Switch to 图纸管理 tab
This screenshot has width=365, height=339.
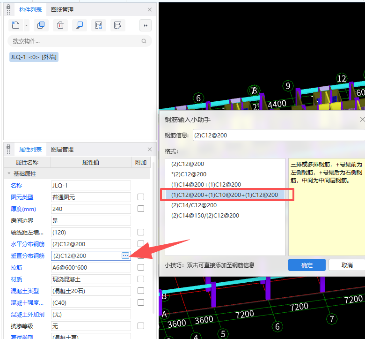62,9
